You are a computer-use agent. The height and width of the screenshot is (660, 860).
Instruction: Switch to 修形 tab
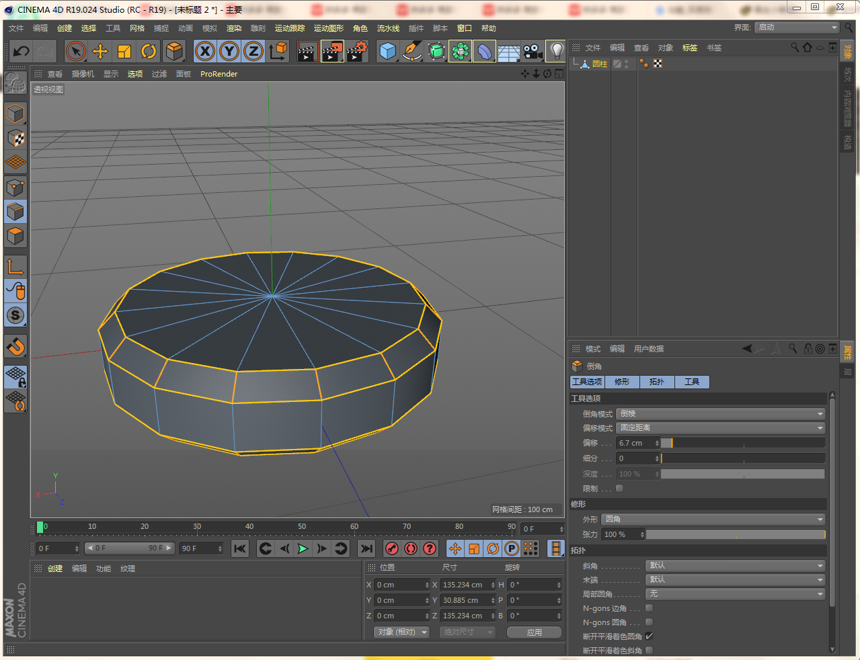[622, 382]
